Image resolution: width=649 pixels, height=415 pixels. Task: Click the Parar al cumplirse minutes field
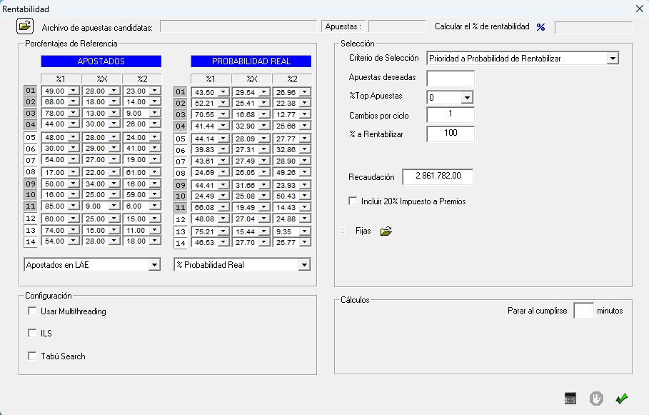583,311
